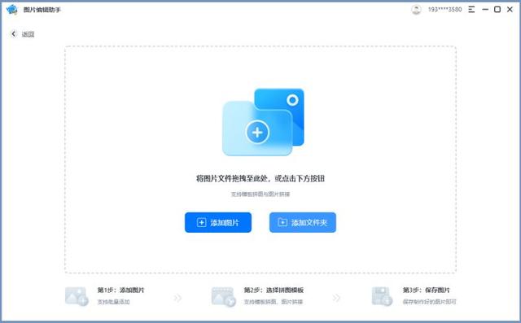Screen dimensions: 521x323
Task: Click the step 2 template icon
Action: coord(223,297)
